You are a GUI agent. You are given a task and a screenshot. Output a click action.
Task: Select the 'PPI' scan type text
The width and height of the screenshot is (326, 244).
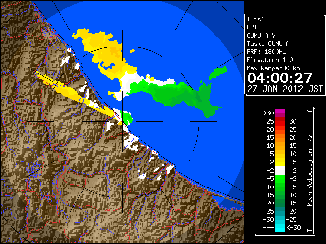252,27
